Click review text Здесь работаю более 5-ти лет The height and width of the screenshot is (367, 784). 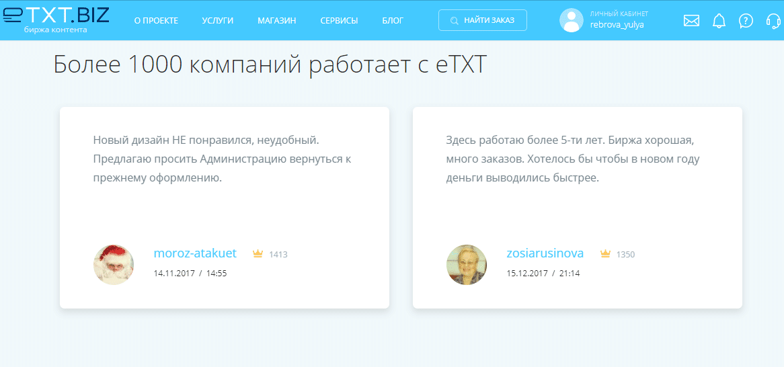(x=572, y=159)
